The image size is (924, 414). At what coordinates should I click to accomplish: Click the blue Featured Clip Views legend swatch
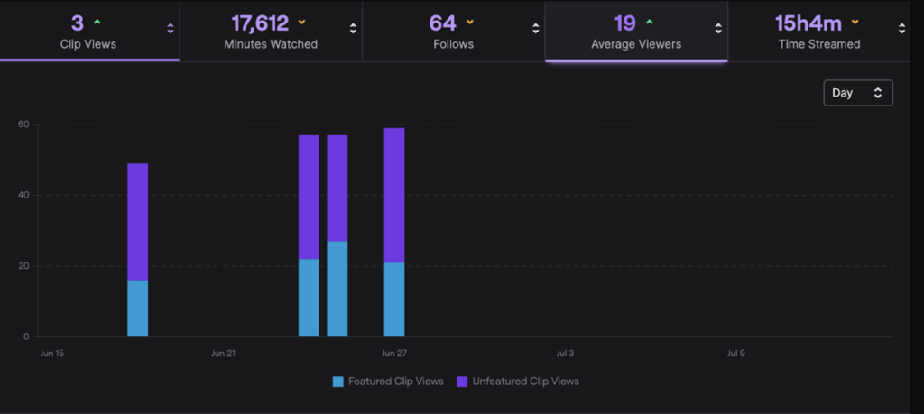click(338, 382)
